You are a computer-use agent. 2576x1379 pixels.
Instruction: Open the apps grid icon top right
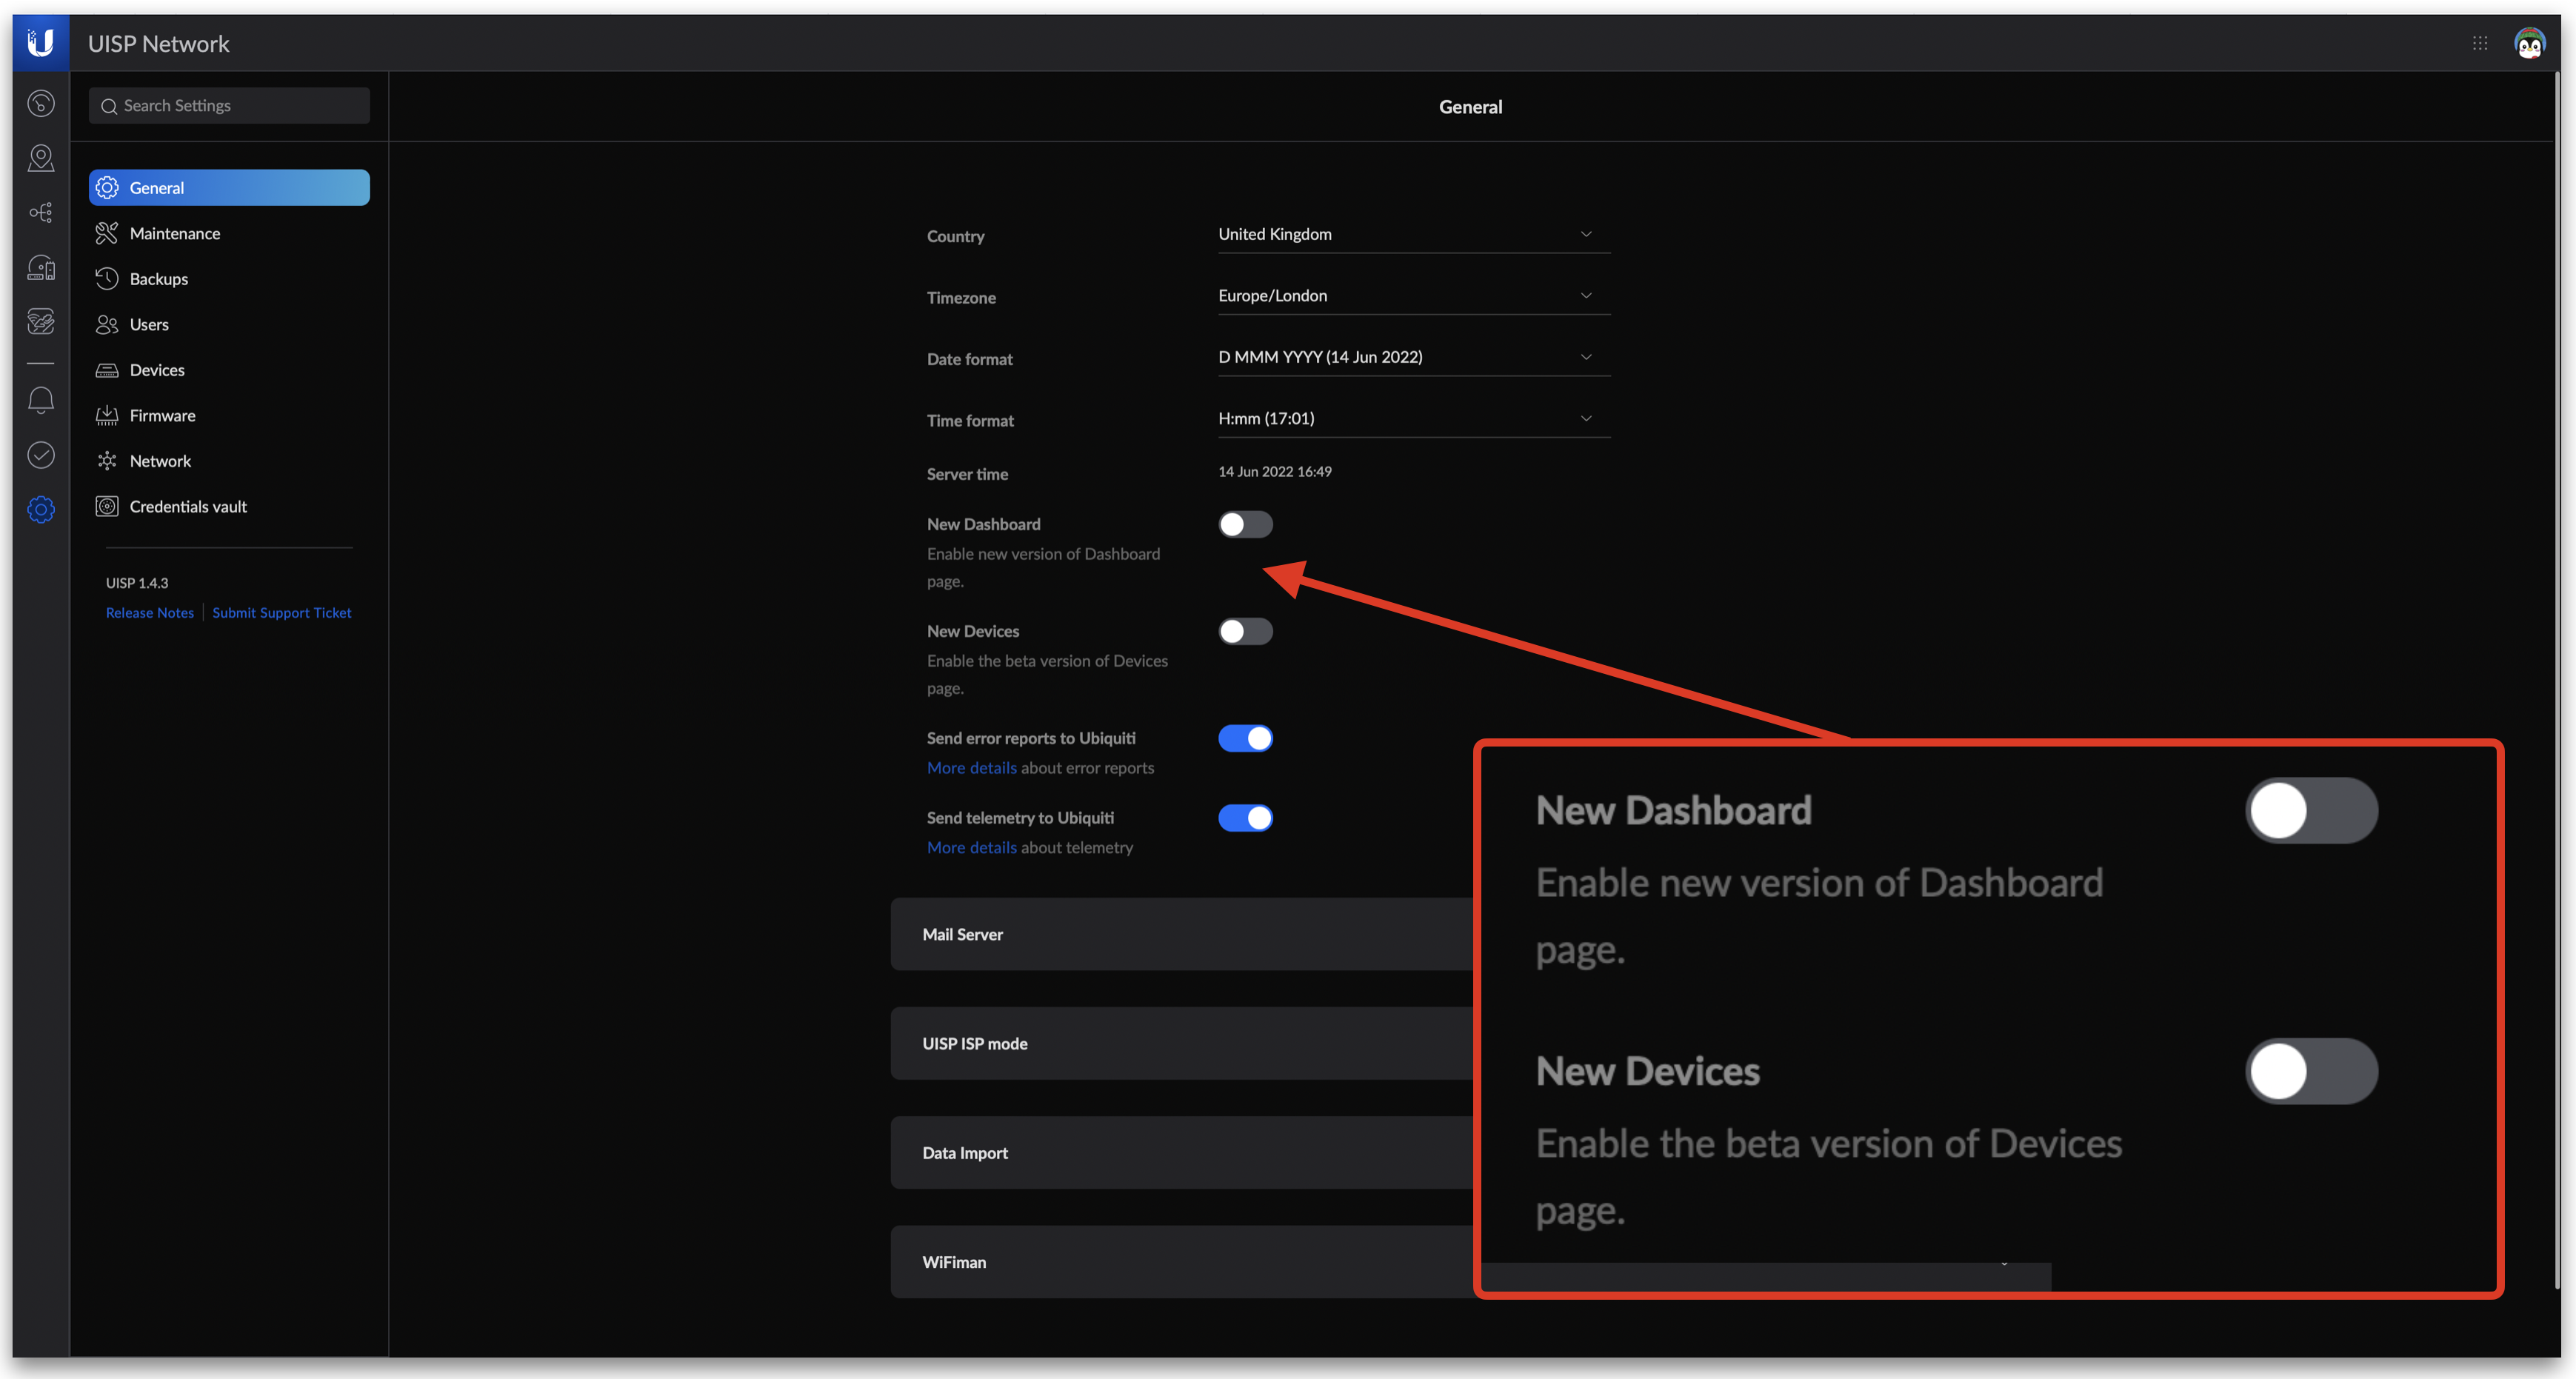point(2480,43)
